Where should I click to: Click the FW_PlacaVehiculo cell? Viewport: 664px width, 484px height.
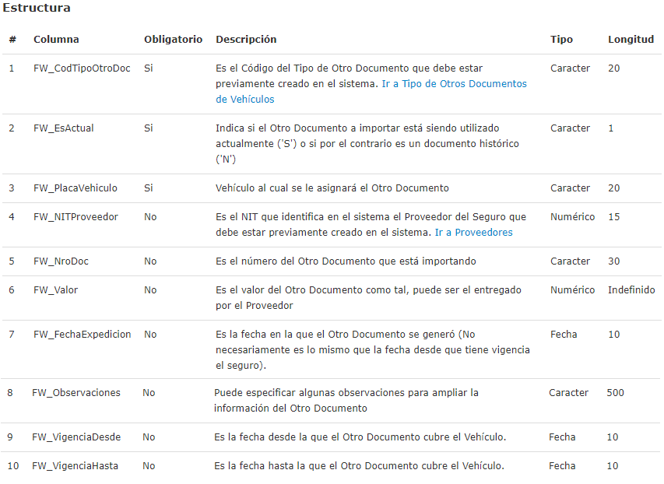pyautogui.click(x=76, y=188)
